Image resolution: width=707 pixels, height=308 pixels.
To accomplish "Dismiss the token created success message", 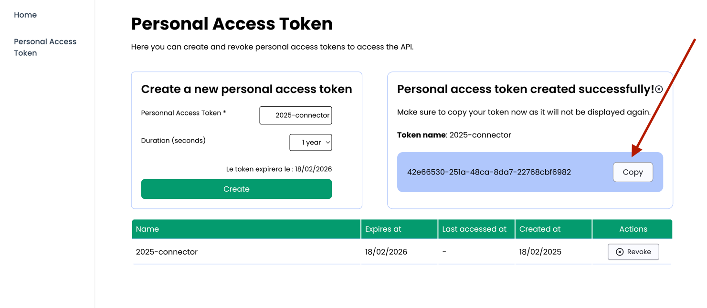I will pyautogui.click(x=659, y=89).
